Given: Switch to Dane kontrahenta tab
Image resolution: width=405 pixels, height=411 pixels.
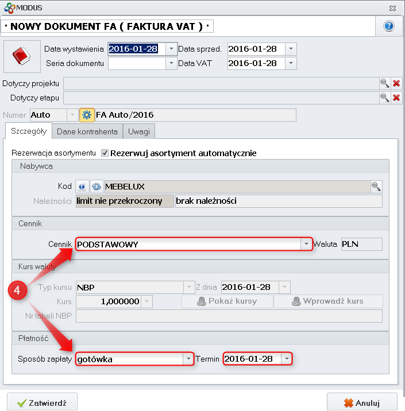Looking at the screenshot, I should [87, 131].
